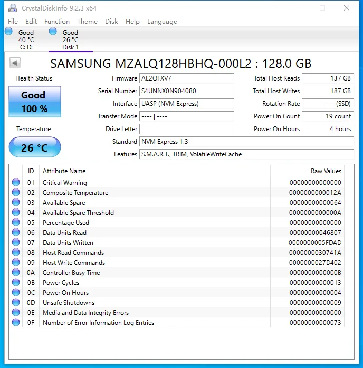Open the File menu
The image size is (363, 368).
[x=13, y=22]
